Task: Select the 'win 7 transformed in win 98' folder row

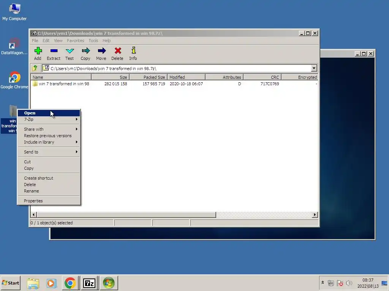Action: pyautogui.click(x=174, y=84)
